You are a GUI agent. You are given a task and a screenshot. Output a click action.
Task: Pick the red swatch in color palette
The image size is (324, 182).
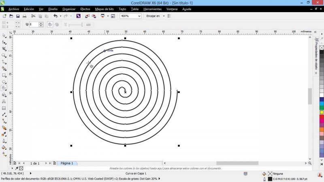(322, 116)
